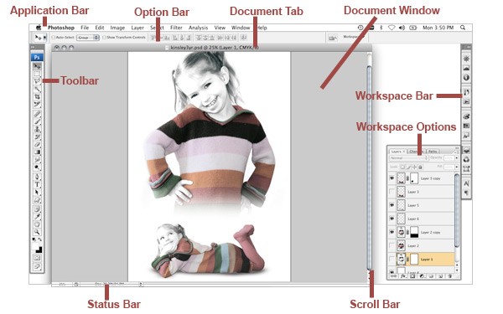Screen dimensions: 503x314
Task: Open the Layer menu
Action: [137, 28]
